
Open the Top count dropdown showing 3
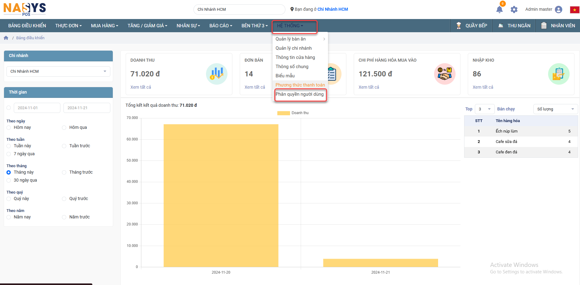coord(485,109)
